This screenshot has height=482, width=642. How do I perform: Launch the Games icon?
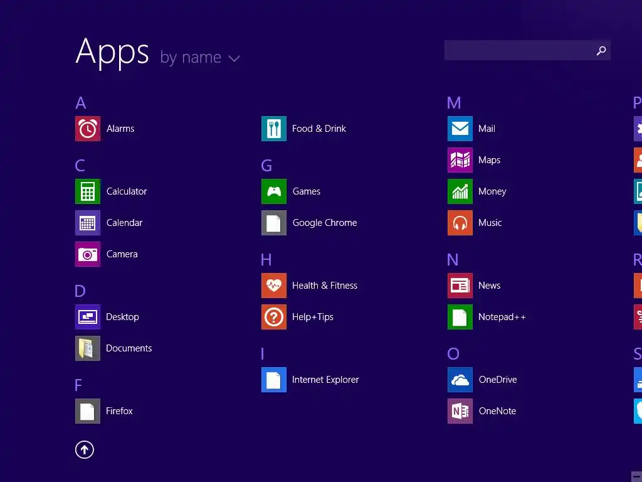pos(274,191)
